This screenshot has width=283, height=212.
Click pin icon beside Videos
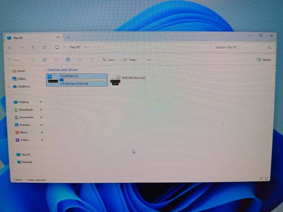point(42,140)
